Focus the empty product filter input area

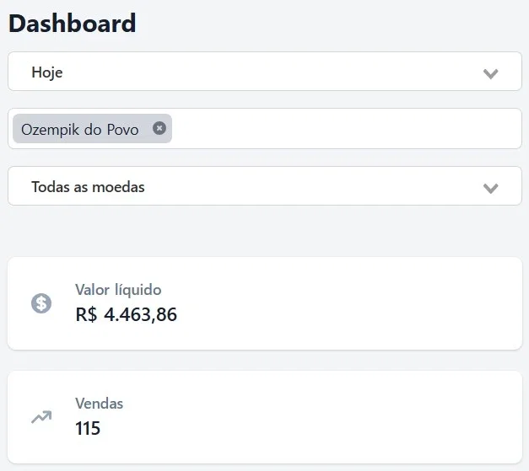point(346,129)
